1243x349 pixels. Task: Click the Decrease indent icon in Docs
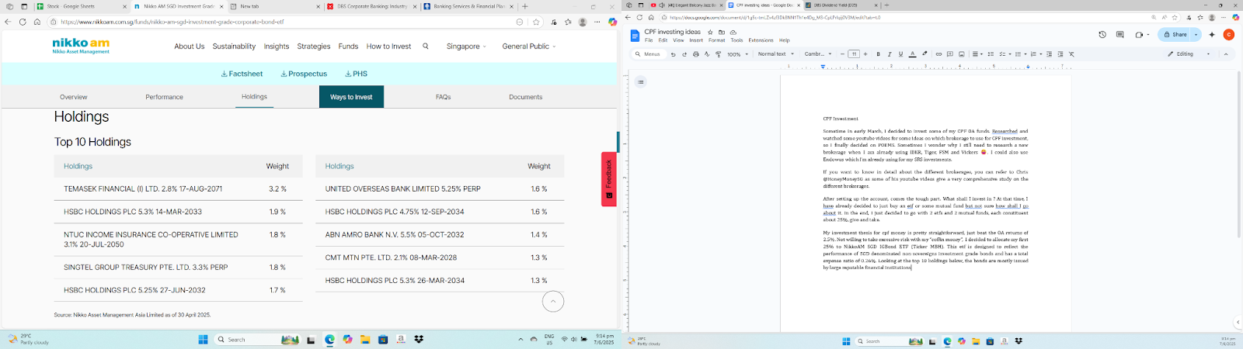click(1050, 54)
